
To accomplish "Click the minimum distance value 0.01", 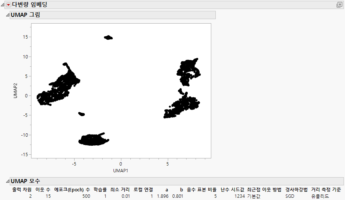I will [x=125, y=196].
